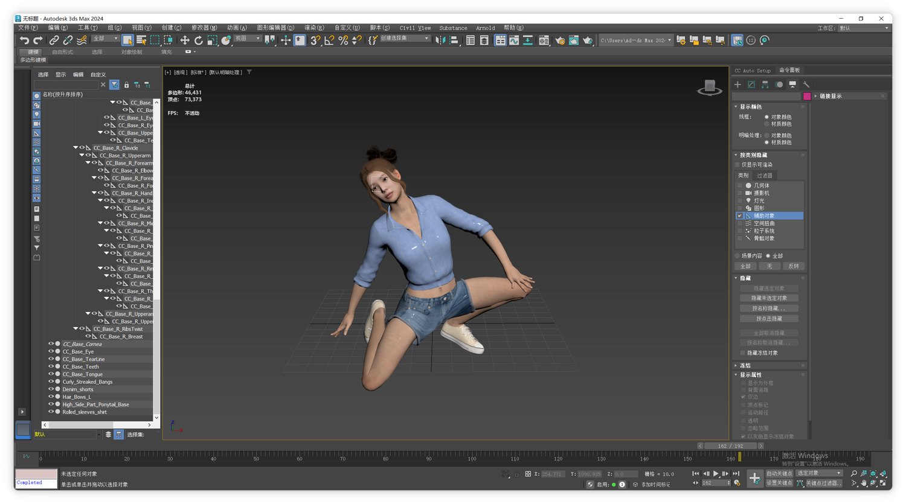Click the Select and Link chain icon

[54, 40]
